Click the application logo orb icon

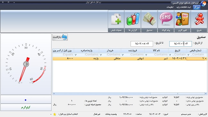pos(203,3)
